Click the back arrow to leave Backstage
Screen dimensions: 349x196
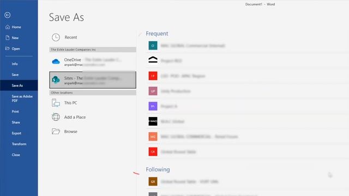pos(7,15)
